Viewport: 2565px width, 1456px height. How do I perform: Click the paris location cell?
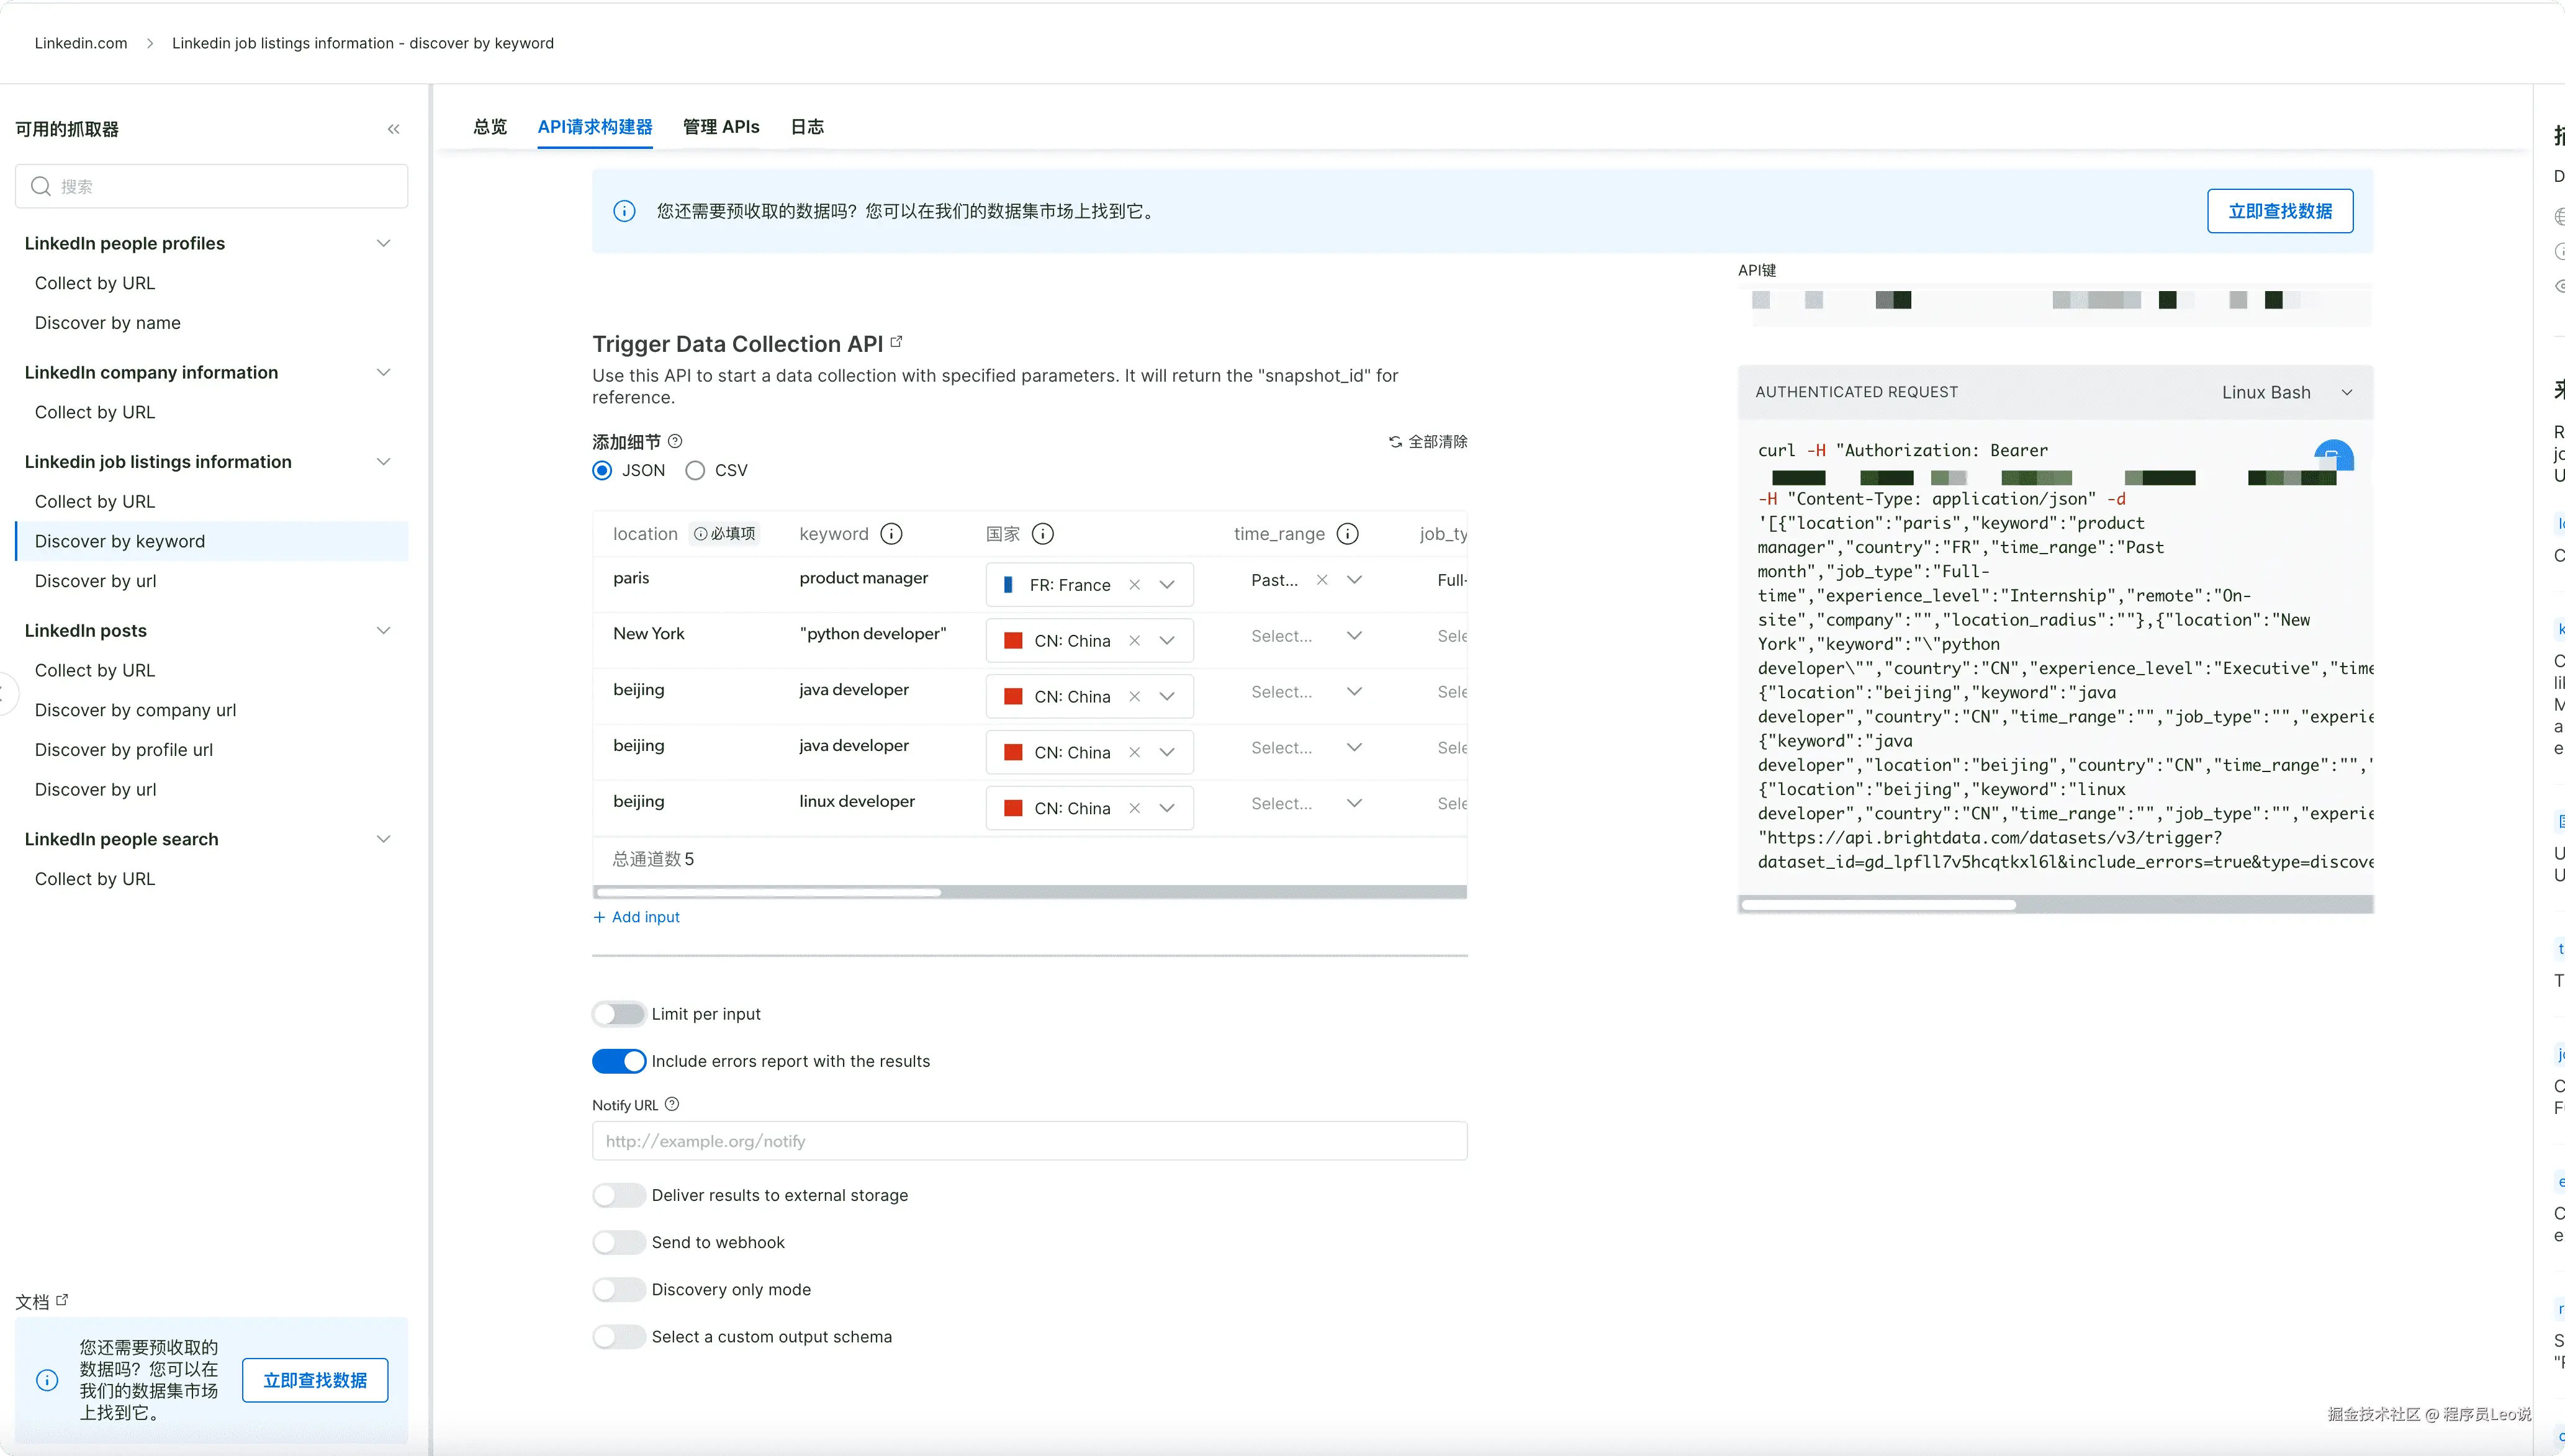coord(631,578)
